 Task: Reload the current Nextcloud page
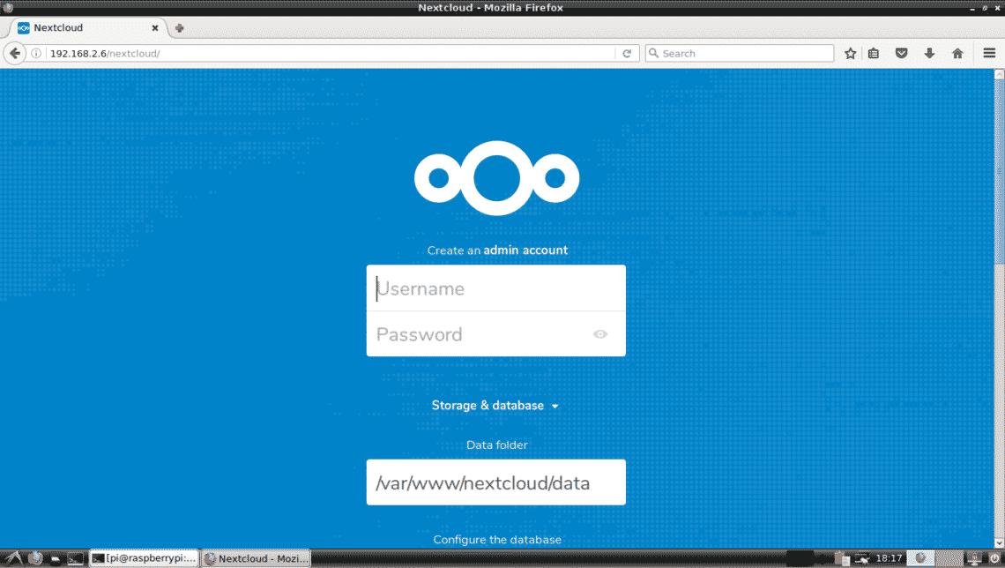(627, 54)
